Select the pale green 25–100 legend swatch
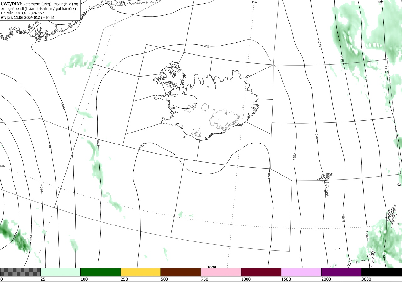Viewport: 402px width, 282px height. [61, 272]
